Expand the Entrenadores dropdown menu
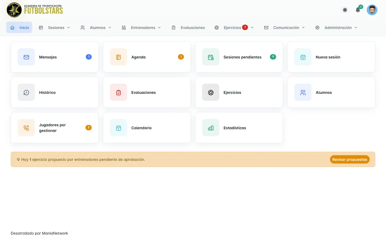Screen dimensions: 386x241 pyautogui.click(x=141, y=28)
